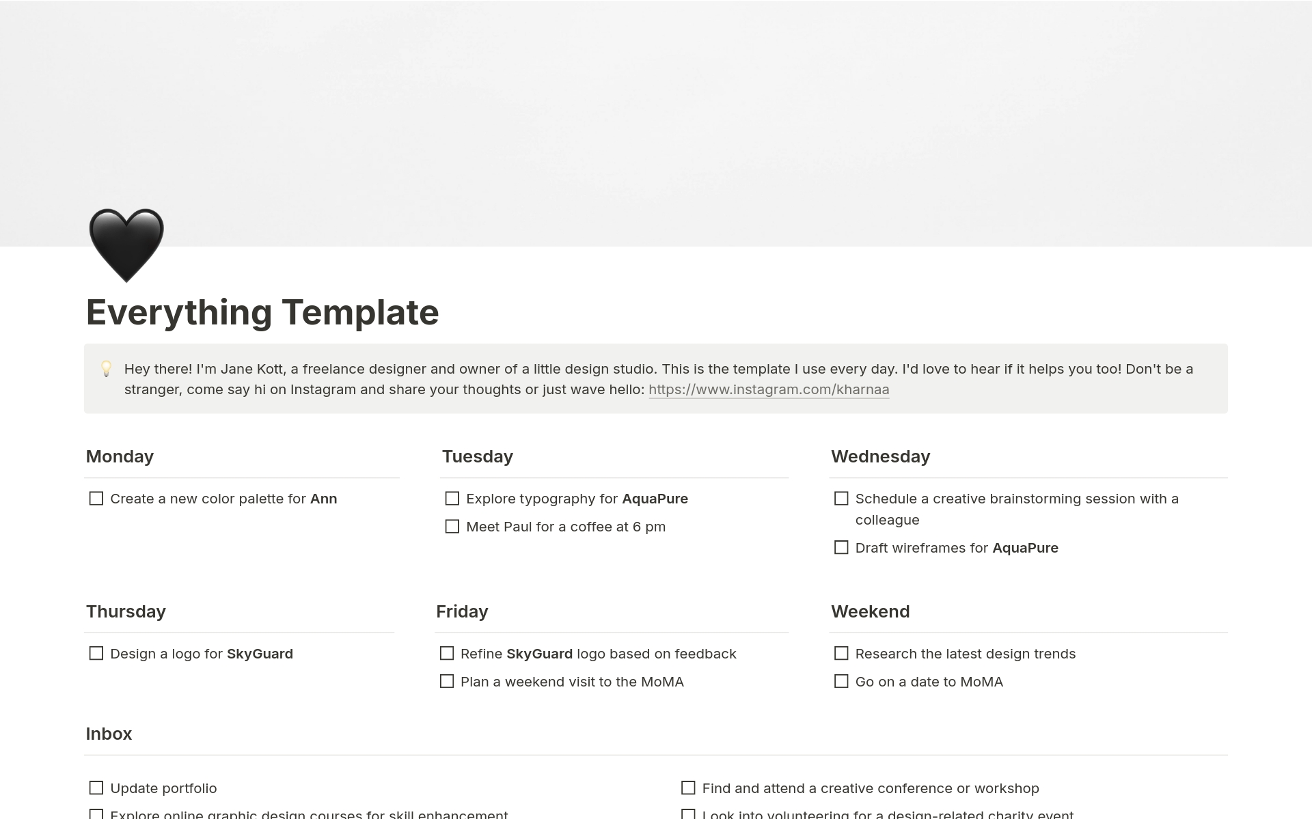Select the Monday heading

(x=120, y=456)
